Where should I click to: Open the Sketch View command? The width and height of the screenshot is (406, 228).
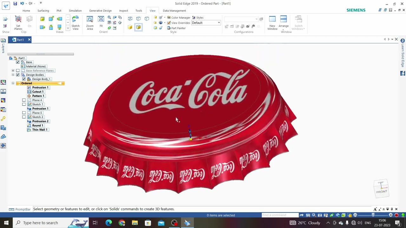tap(75, 23)
